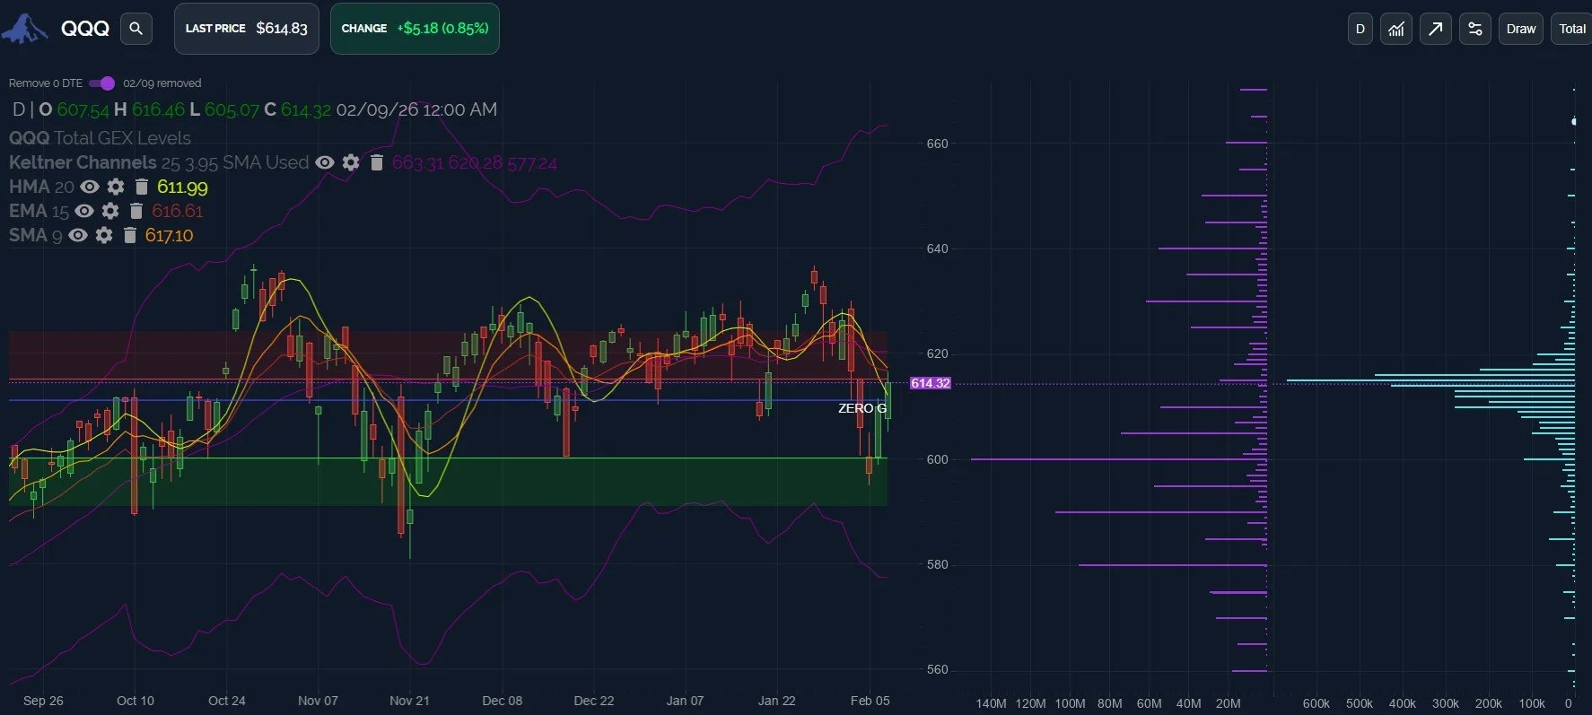1592x715 pixels.
Task: Open EMA 15 settings gear
Action: click(x=110, y=211)
